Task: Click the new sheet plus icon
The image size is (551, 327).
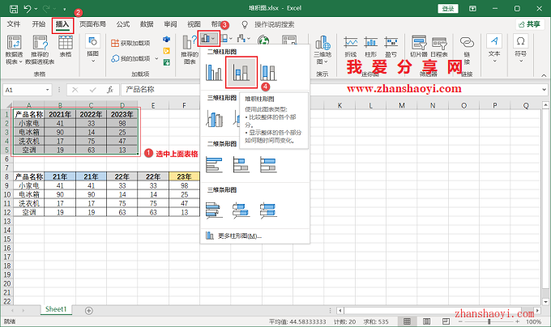Action: coord(89,311)
